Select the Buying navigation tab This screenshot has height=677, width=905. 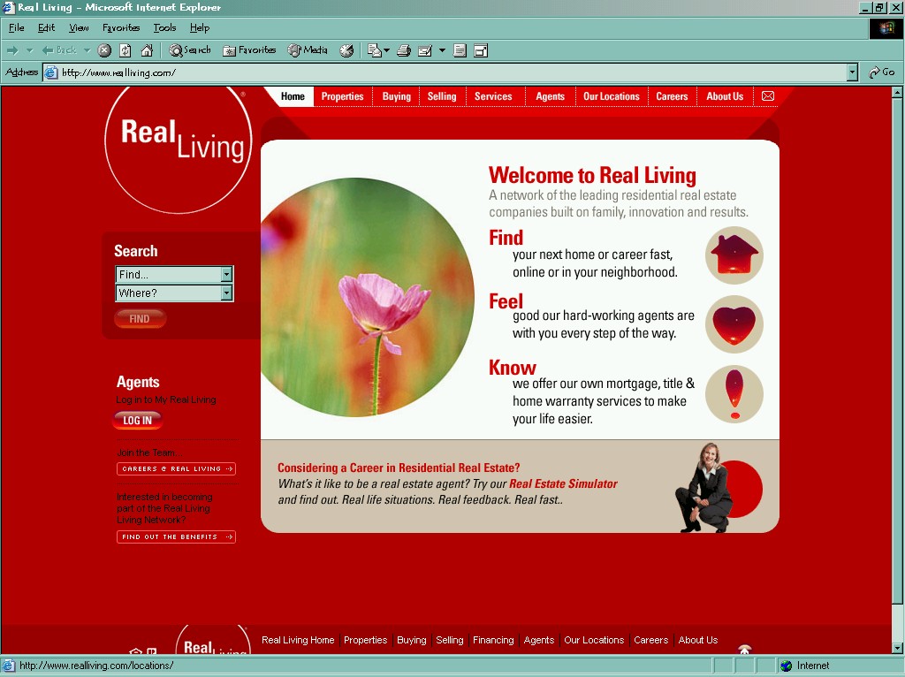pos(397,96)
